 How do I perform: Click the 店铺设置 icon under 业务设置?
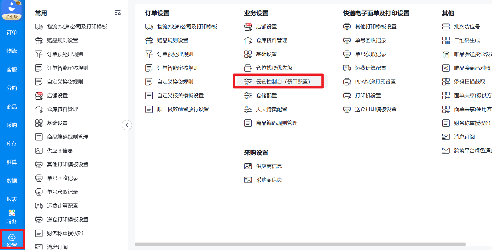pos(248,27)
